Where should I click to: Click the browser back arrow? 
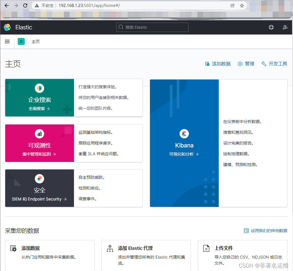click(x=7, y=6)
